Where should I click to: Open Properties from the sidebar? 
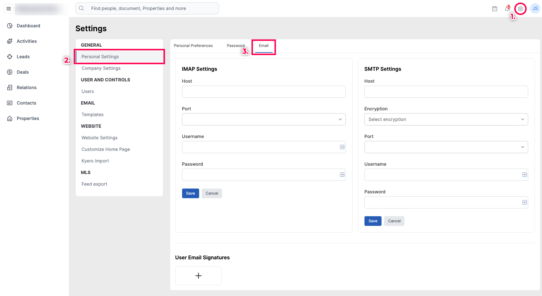tap(28, 118)
